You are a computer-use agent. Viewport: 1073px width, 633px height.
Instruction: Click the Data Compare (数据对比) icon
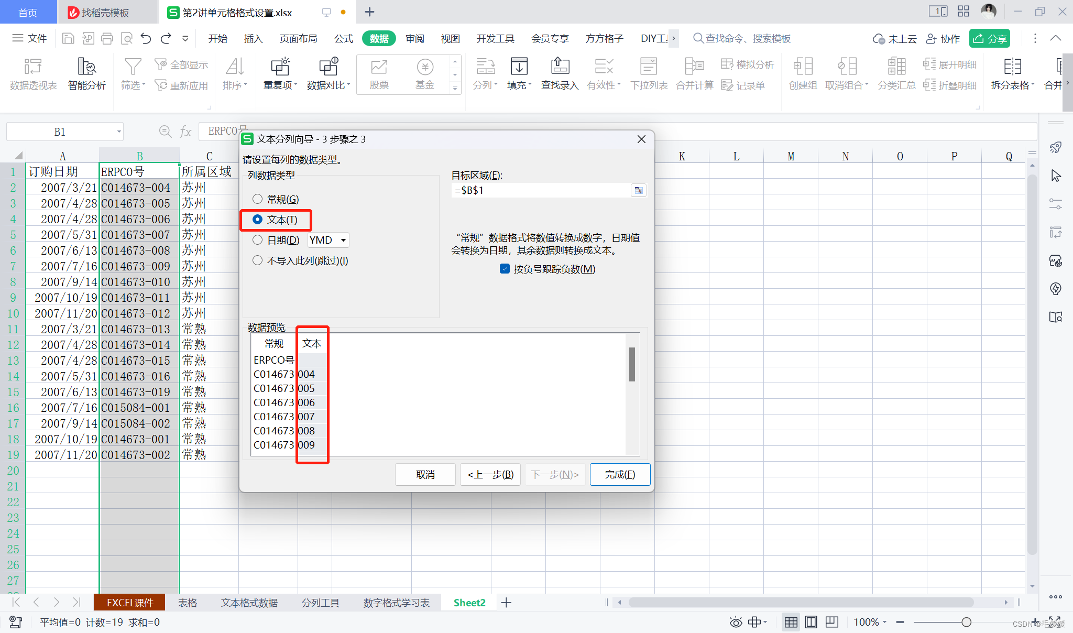329,67
